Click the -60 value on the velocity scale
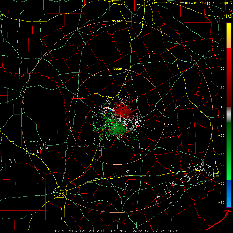This screenshot has width=233, height=233. tap(221, 174)
